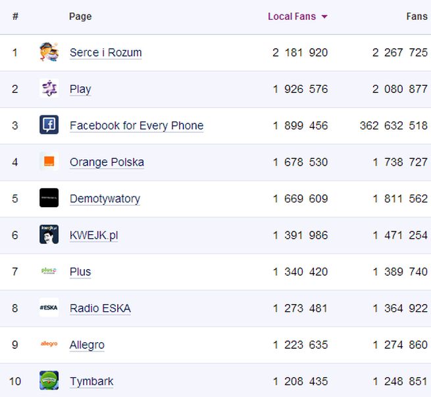
Task: Click the Tymbark green logo icon
Action: click(49, 381)
